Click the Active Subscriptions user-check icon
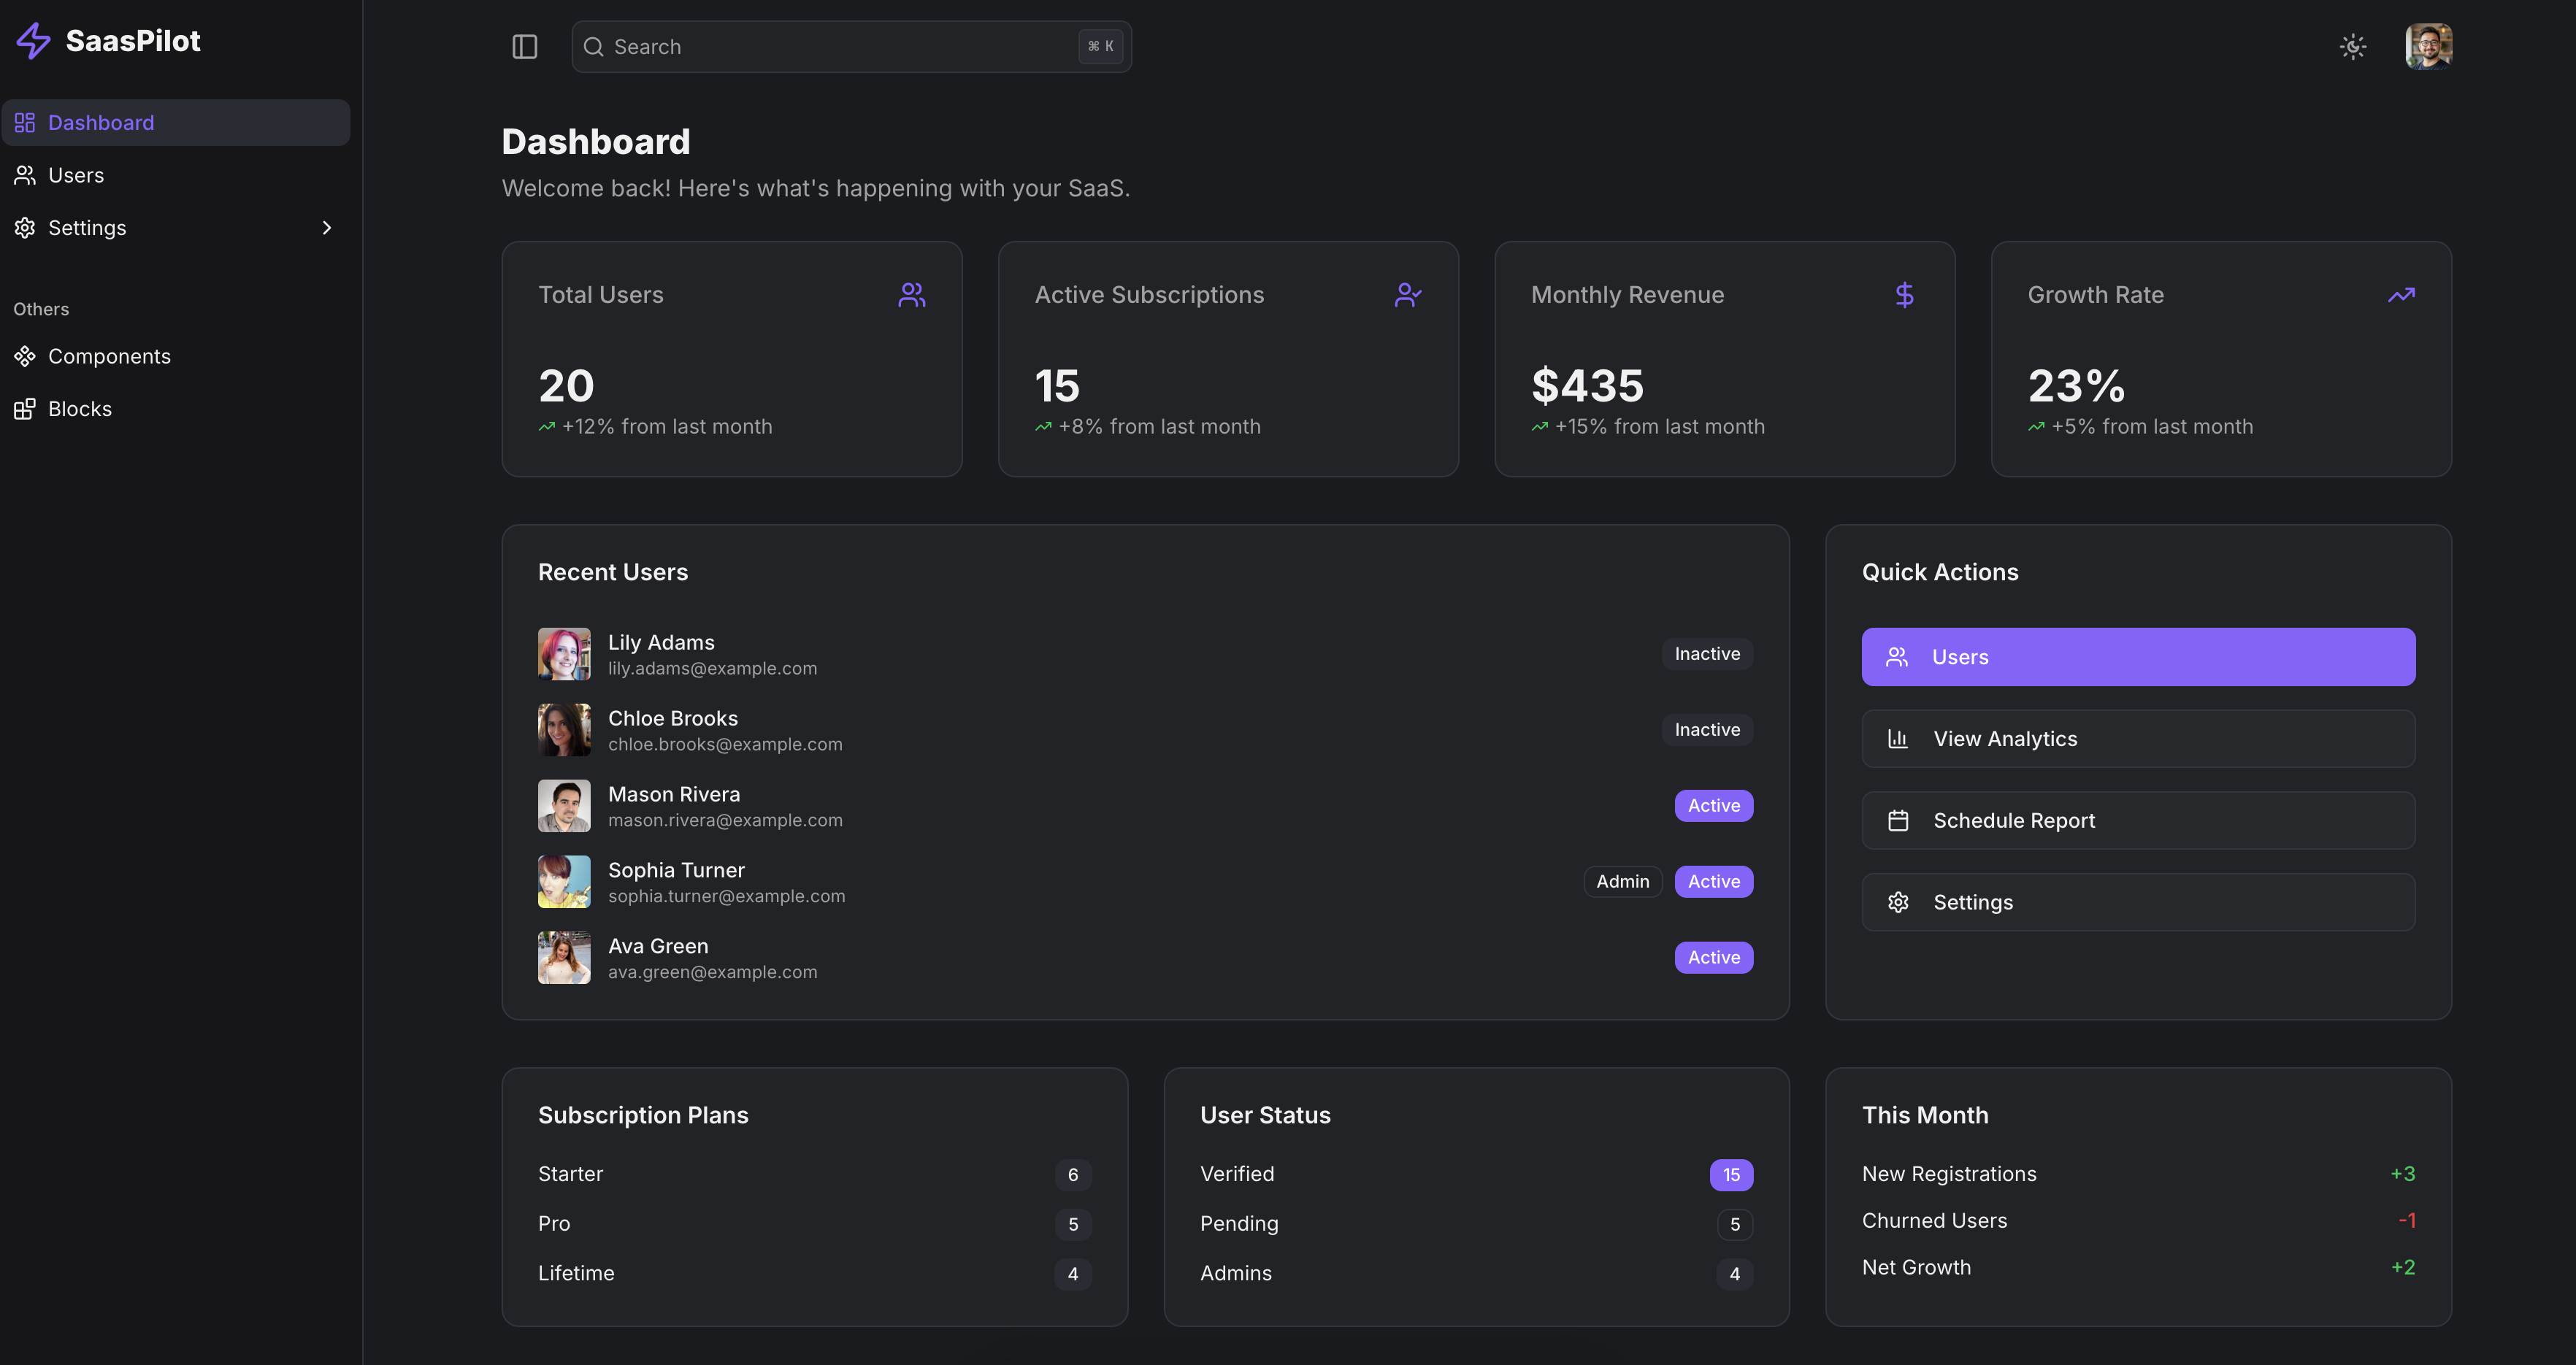Screen dimensions: 2576x1365 coord(1407,295)
